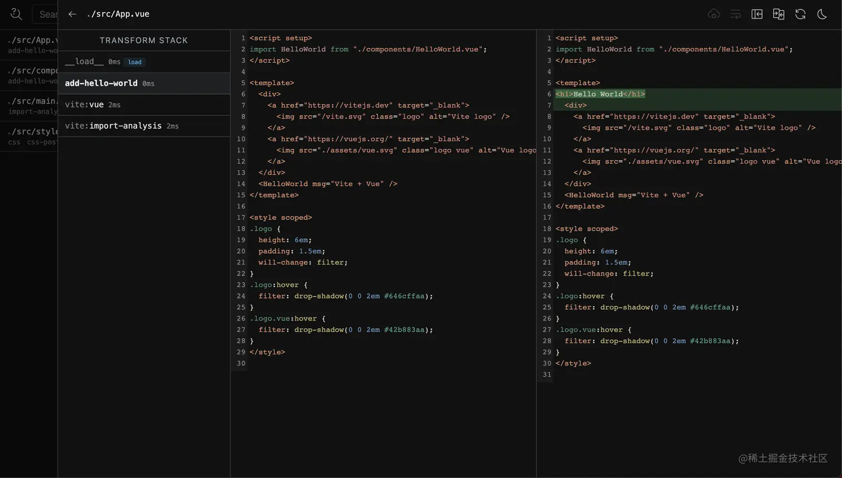Click the TRANSFORM STACK heading
The height and width of the screenshot is (478, 842).
point(144,40)
